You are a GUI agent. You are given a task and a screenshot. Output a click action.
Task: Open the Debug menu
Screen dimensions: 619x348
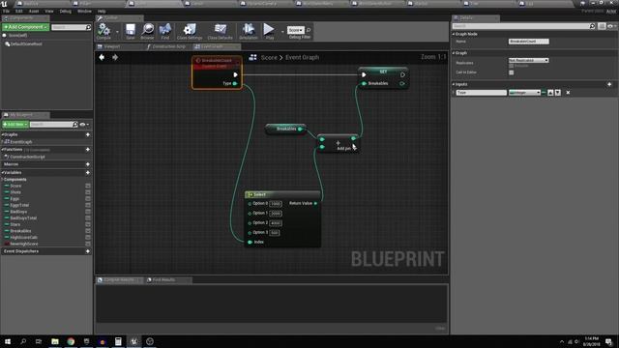65,11
